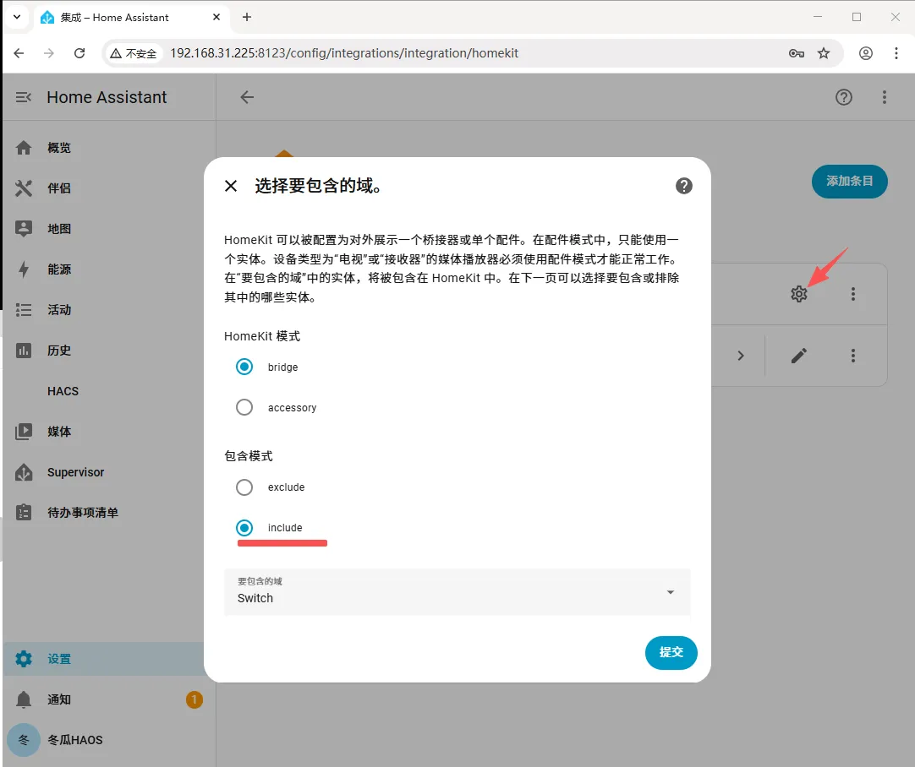The height and width of the screenshot is (767, 915).
Task: Reload the browser page
Action: (x=79, y=53)
